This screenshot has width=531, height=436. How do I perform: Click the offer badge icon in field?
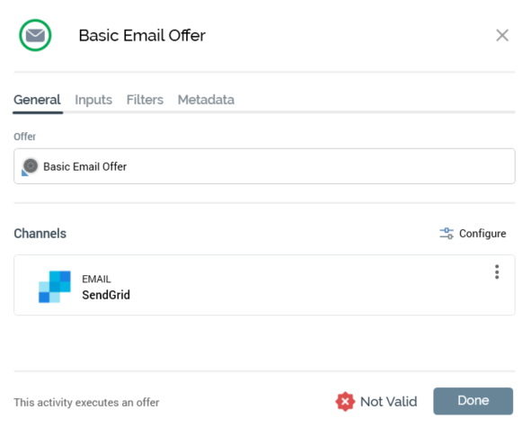pyautogui.click(x=30, y=167)
